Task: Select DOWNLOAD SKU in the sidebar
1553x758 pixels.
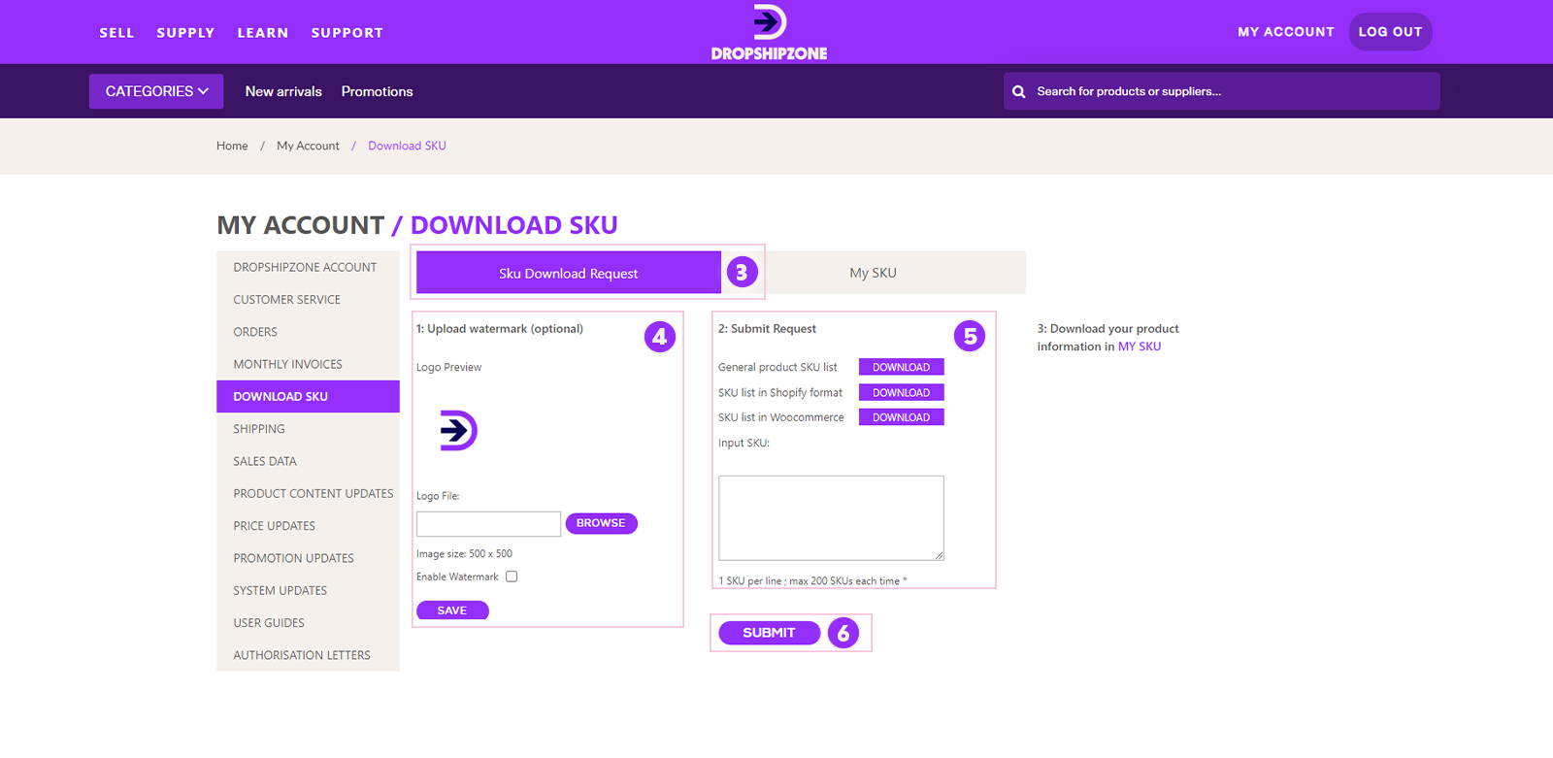Action: pyautogui.click(x=308, y=396)
